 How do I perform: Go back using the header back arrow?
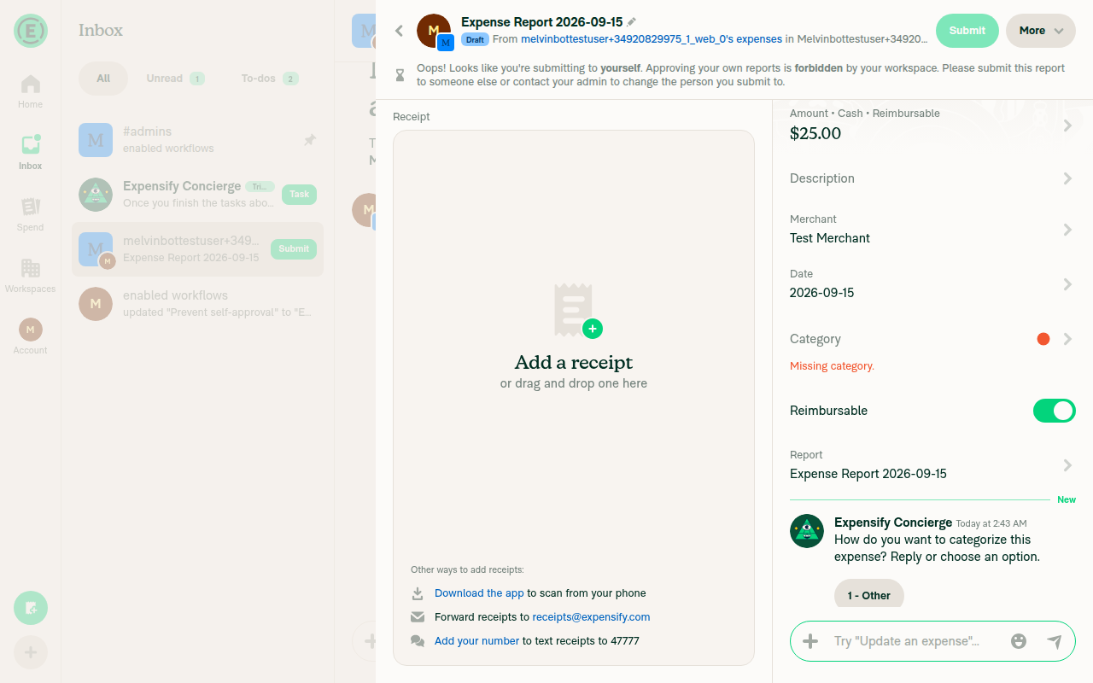click(x=399, y=31)
